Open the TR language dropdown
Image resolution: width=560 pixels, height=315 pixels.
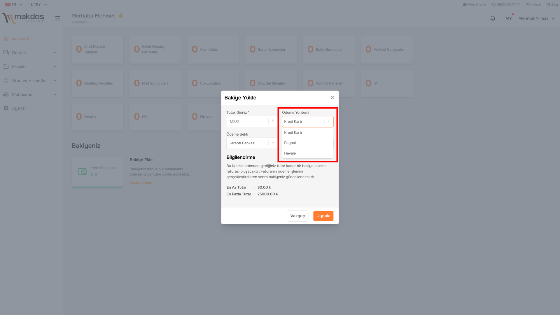pos(14,5)
